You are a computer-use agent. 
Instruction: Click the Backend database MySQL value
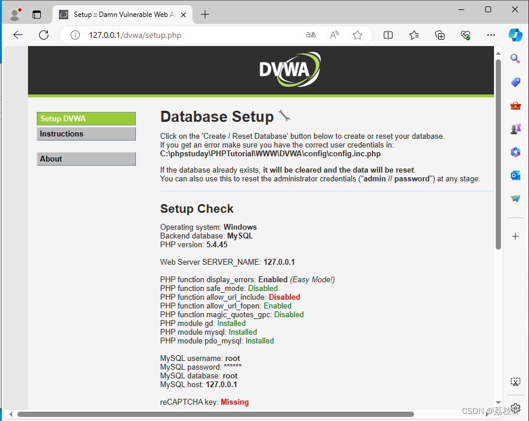click(240, 236)
